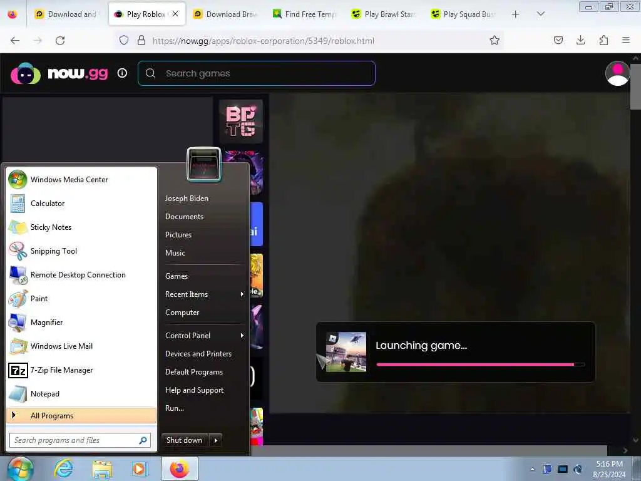Reload the current page

(x=60, y=41)
